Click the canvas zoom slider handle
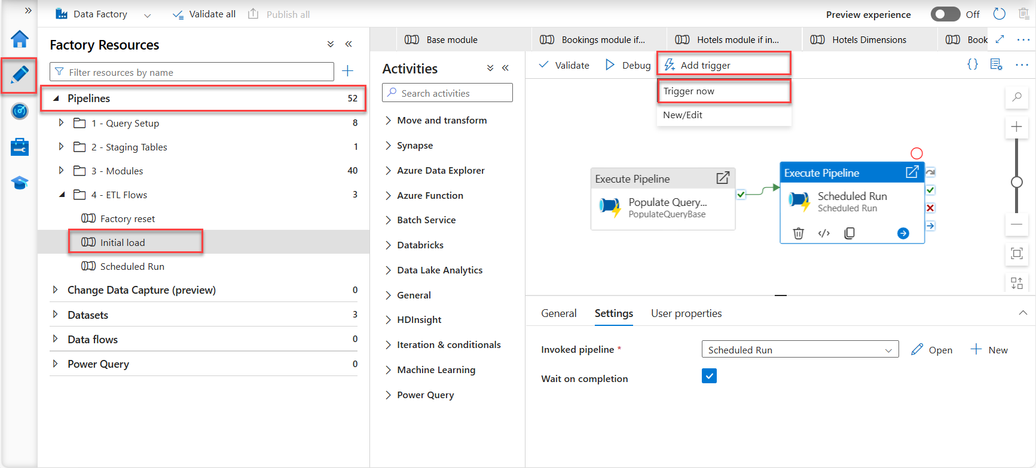The height and width of the screenshot is (468, 1036). [1016, 182]
